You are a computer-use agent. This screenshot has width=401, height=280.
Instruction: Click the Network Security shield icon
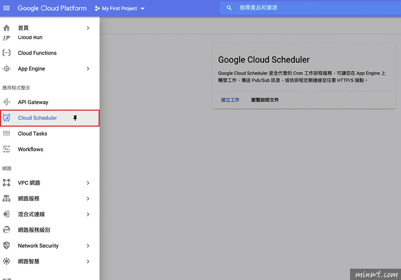7,246
